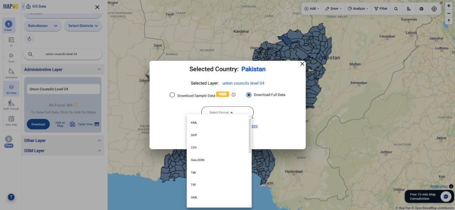Open the Create step in sidebar
Viewport: 455px width, 210px height.
pos(8,26)
